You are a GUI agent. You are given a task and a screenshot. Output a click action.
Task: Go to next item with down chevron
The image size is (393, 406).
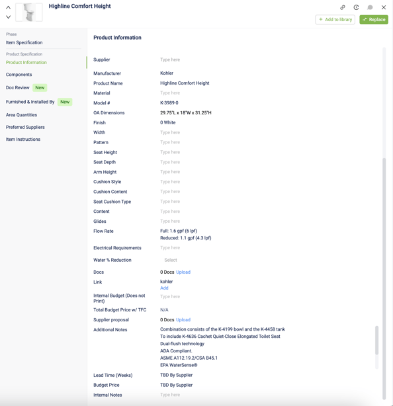pos(9,17)
